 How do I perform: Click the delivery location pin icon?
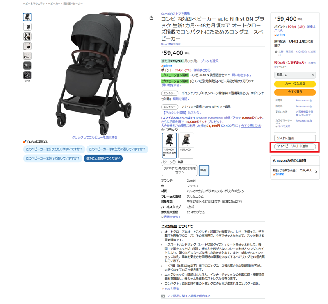(276, 52)
